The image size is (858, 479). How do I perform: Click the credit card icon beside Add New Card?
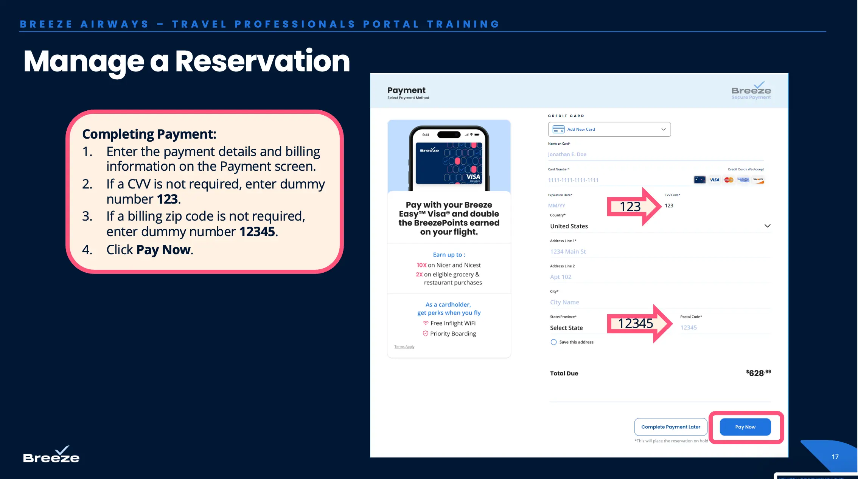click(x=558, y=129)
